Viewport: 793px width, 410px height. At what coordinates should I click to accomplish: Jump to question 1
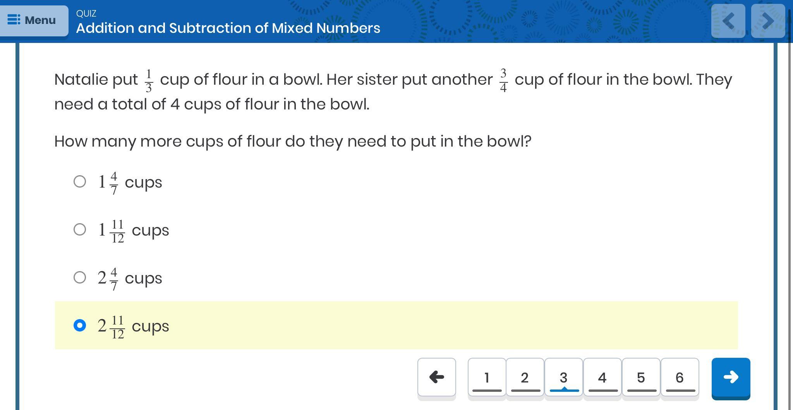tap(487, 378)
